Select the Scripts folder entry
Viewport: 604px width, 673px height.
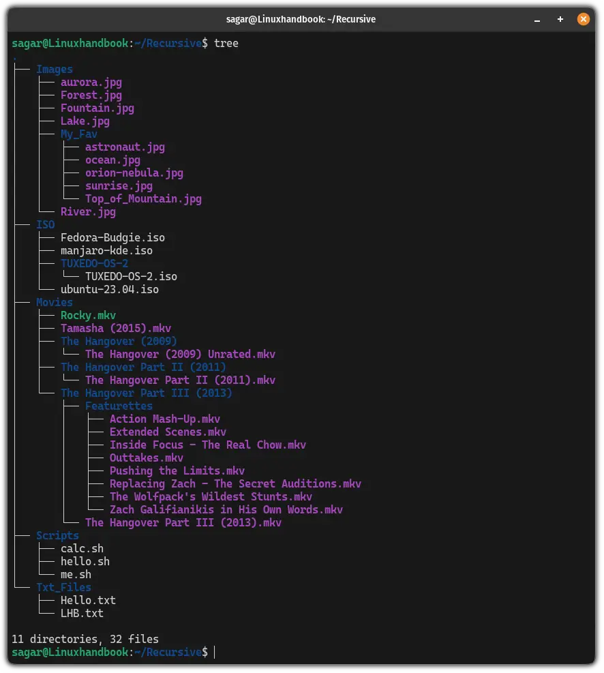point(57,535)
